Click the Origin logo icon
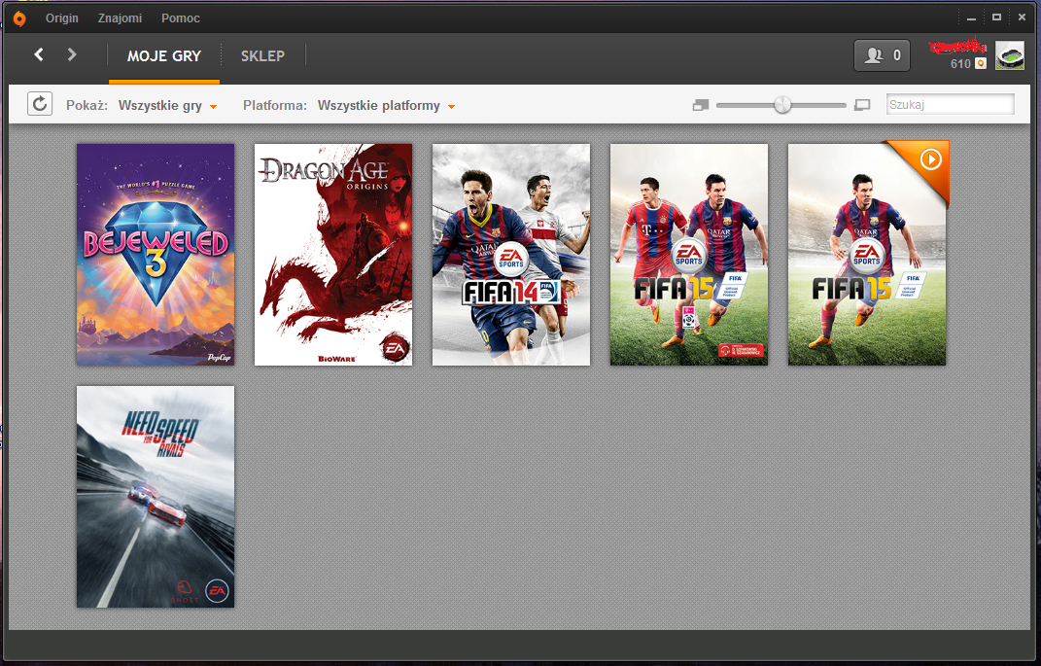 19,18
